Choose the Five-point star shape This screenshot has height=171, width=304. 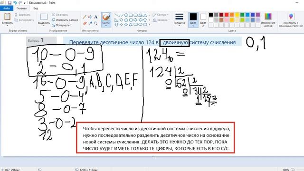[x=126, y=25]
